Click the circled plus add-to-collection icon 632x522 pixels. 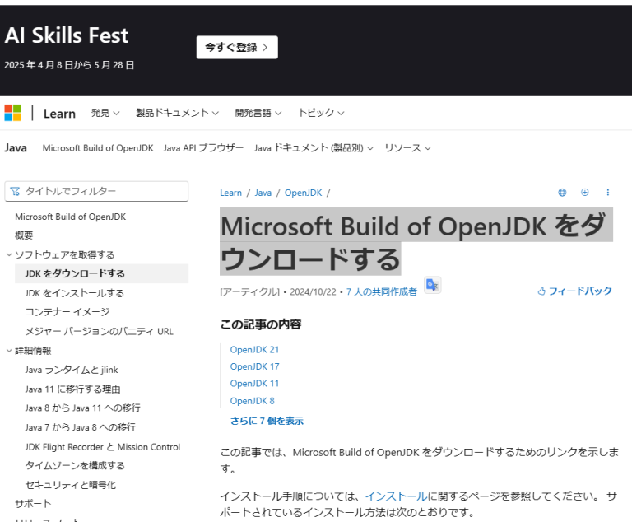pos(584,193)
